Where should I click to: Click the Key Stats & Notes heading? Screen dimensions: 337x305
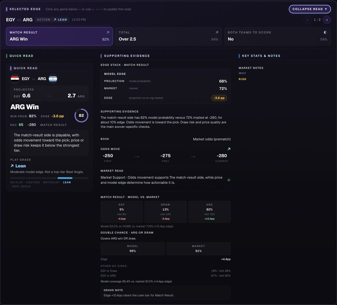click(x=261, y=56)
